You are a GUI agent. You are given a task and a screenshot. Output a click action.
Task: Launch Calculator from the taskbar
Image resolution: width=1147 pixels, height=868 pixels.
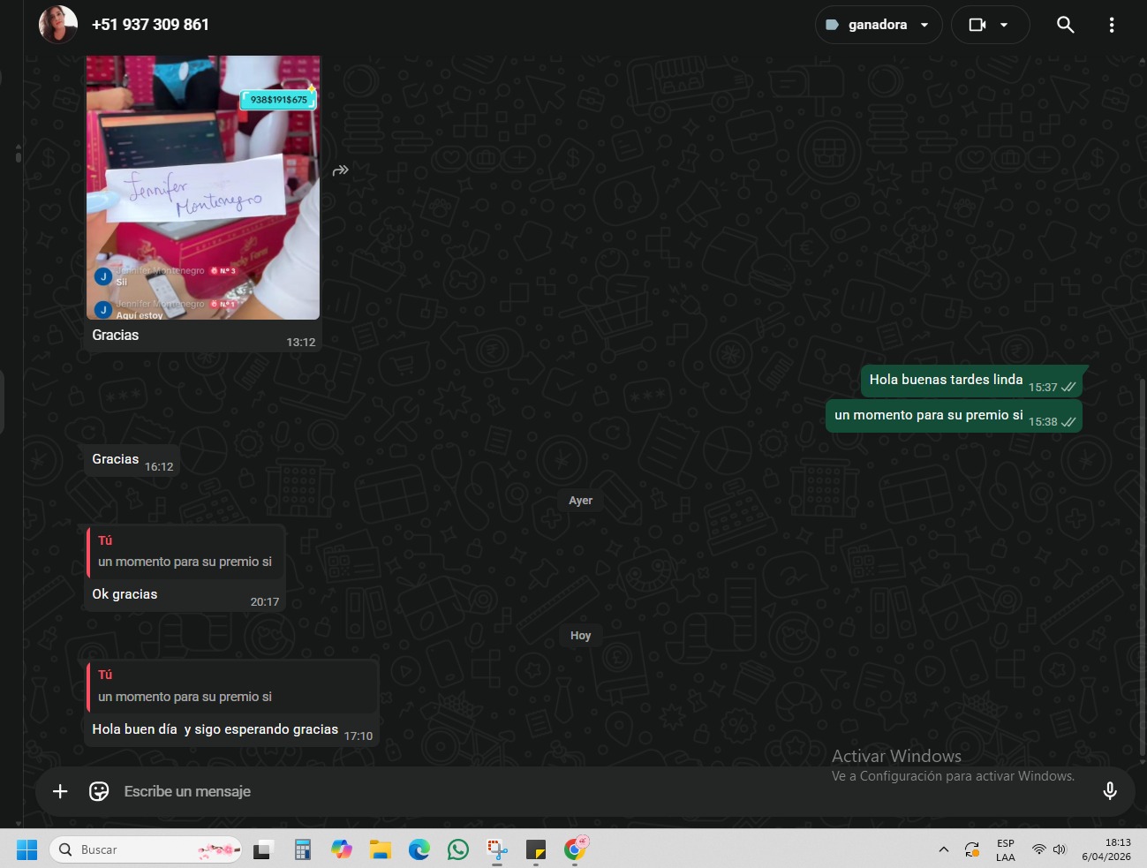coord(303,849)
